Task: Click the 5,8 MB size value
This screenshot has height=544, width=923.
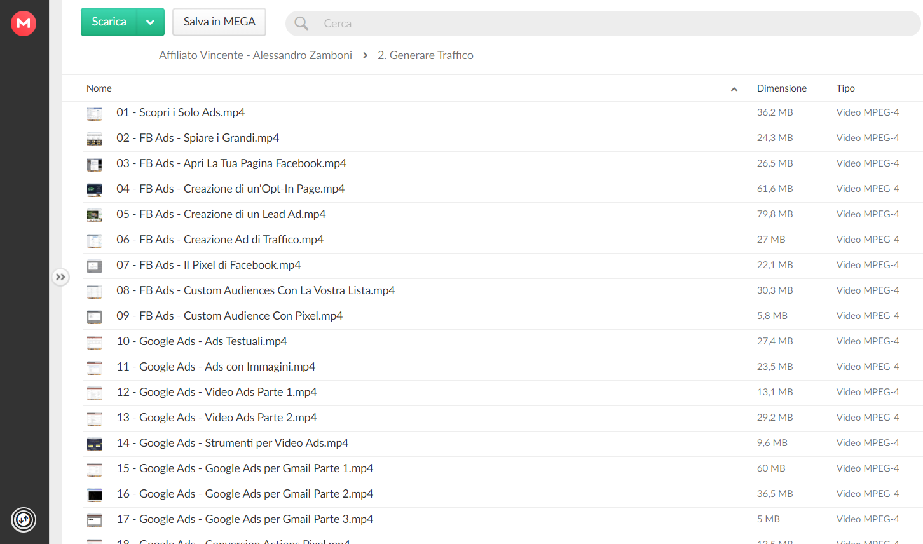Action: (772, 316)
